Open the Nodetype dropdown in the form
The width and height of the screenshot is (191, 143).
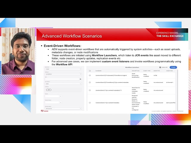63,74
